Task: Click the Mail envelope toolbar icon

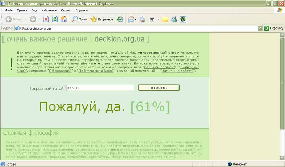Action: click(x=131, y=19)
